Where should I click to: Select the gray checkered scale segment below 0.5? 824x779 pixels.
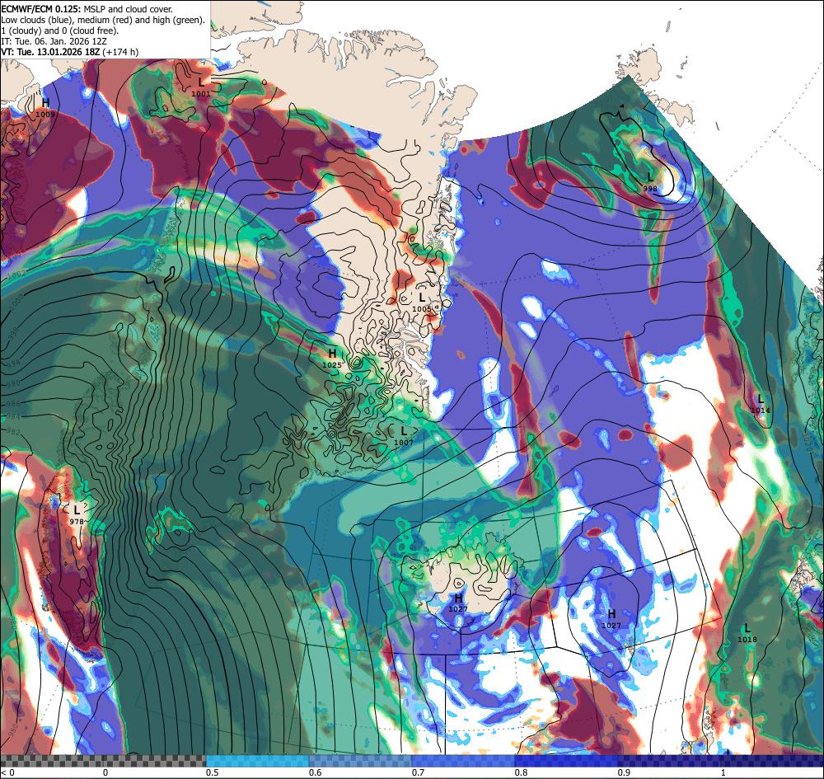point(103,761)
